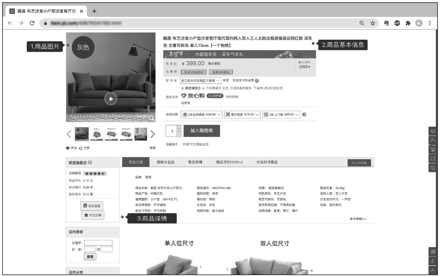Open 本店好评商品 tab
Viewport: 440px width, 276px height.
coord(267,162)
